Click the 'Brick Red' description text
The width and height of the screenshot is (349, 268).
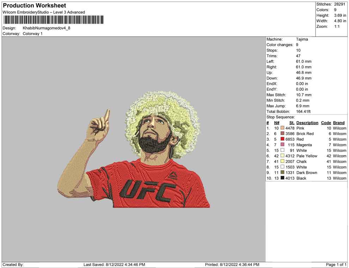pyautogui.click(x=305, y=134)
